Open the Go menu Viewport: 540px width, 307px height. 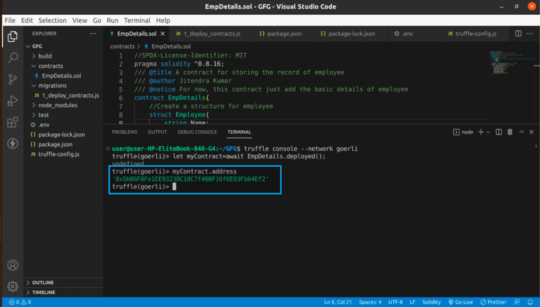97,21
